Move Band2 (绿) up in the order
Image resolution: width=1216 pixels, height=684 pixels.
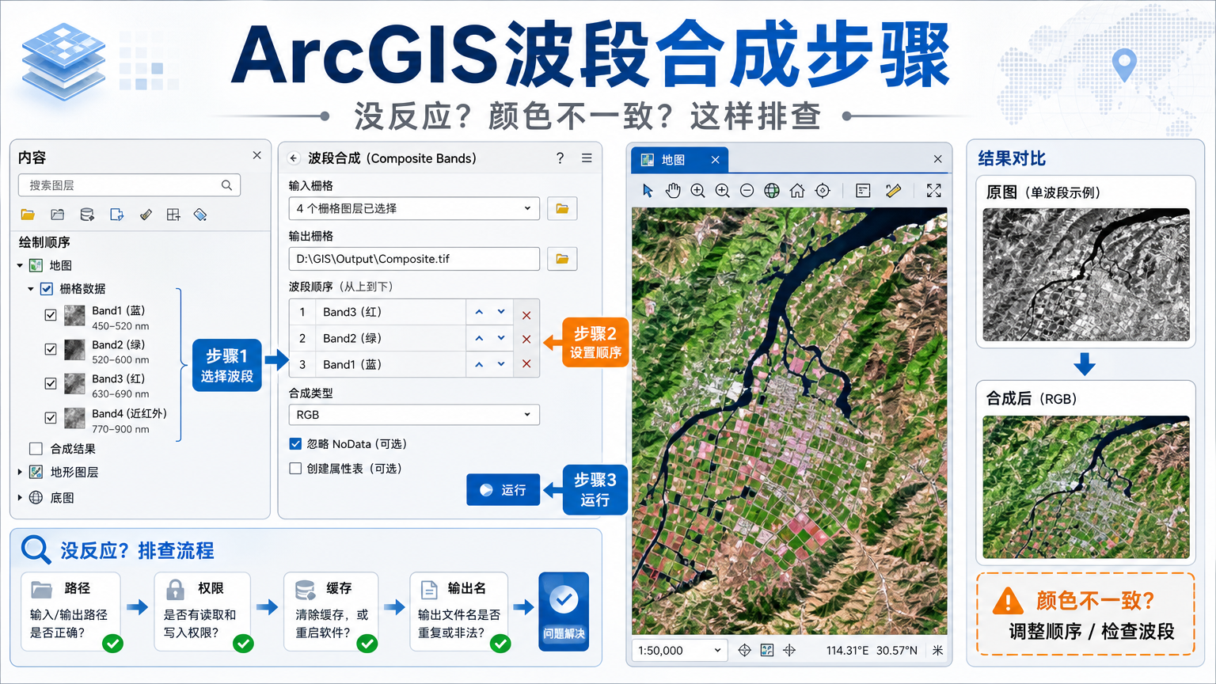tap(479, 338)
